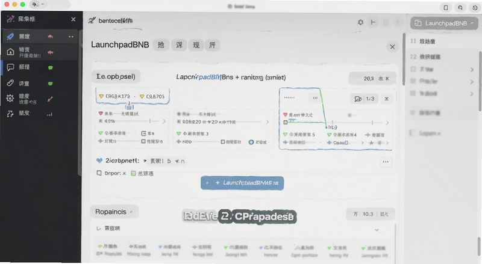482x264 pixels.
Task: Toggle the checkbox in the middle card
Action: pyautogui.click(x=223, y=142)
